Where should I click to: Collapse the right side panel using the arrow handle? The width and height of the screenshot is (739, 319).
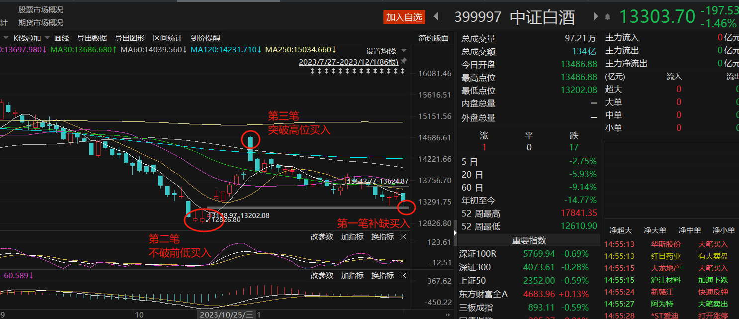click(x=455, y=233)
